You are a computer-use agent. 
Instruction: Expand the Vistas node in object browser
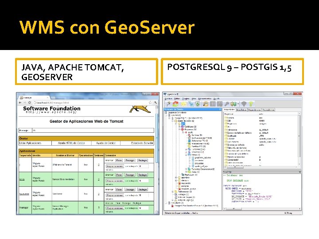[186, 172]
